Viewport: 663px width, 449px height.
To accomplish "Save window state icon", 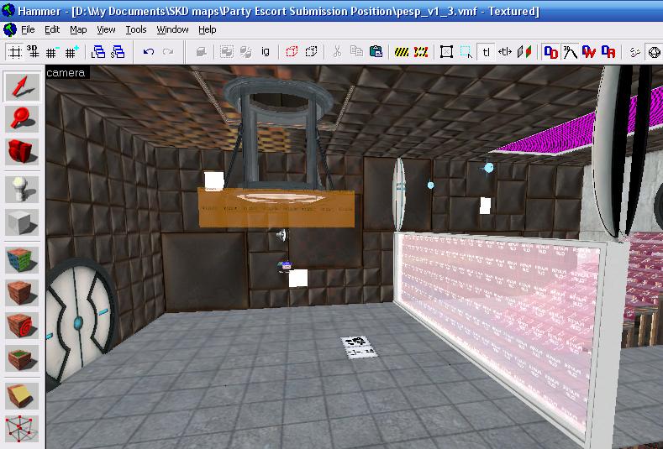I will click(118, 52).
